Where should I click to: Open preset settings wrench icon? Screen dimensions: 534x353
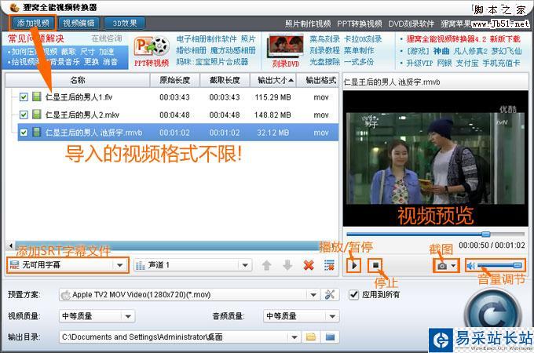330,294
